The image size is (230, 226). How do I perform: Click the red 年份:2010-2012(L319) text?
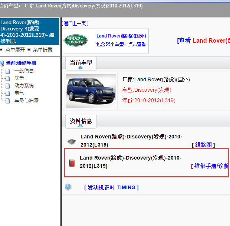point(149,100)
